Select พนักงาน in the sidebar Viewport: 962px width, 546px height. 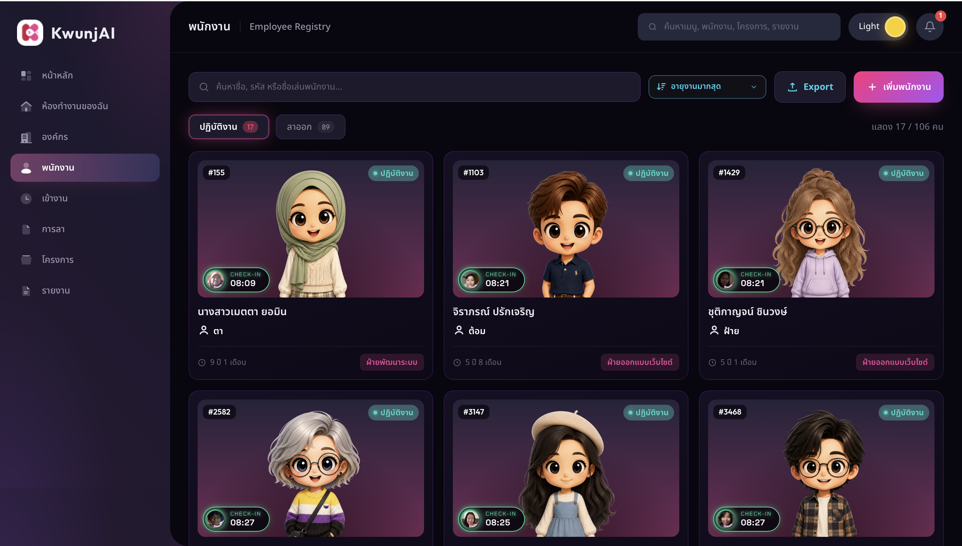pos(85,168)
